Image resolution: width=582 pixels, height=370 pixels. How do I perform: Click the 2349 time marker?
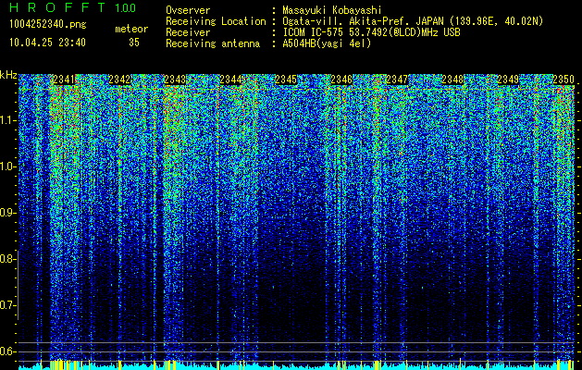tap(508, 80)
